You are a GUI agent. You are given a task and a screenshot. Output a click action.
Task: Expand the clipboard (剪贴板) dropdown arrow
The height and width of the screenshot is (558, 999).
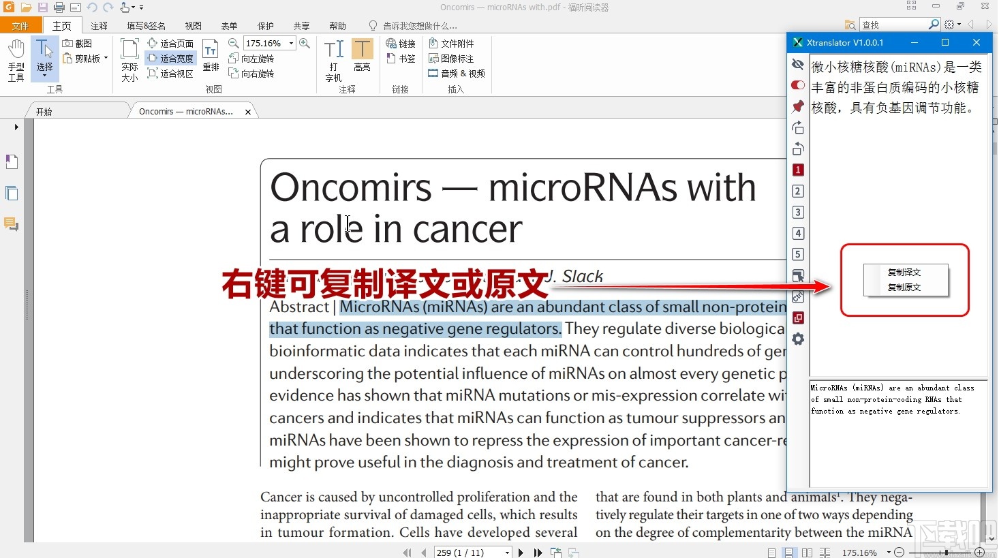106,59
